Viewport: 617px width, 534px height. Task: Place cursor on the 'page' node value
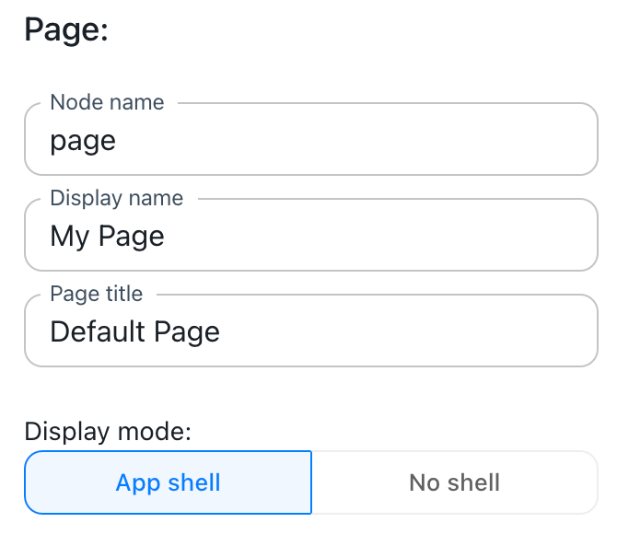(x=83, y=141)
